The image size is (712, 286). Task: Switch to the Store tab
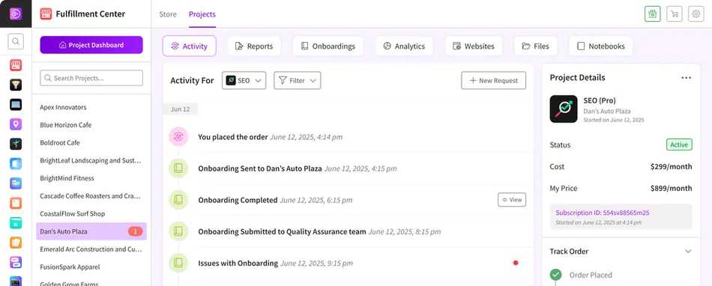[168, 14]
